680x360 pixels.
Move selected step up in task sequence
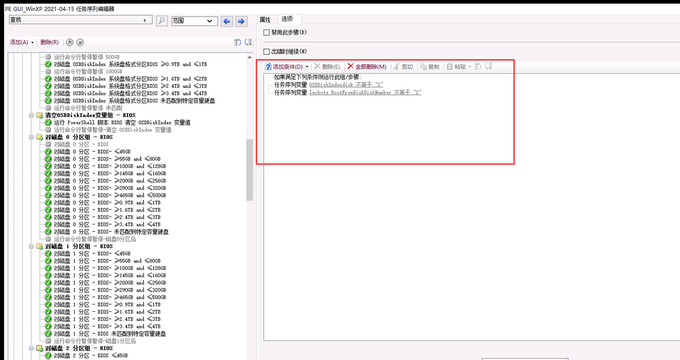tap(238, 43)
